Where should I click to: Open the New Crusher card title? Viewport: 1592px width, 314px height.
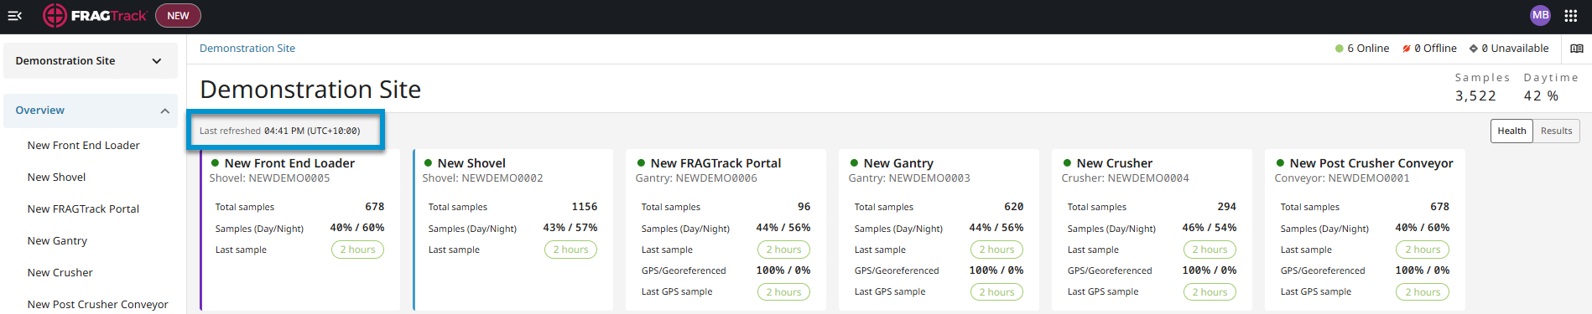coord(1115,163)
